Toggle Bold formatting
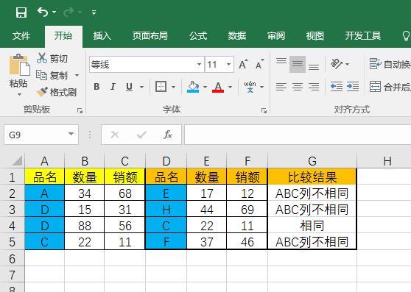 pyautogui.click(x=96, y=86)
